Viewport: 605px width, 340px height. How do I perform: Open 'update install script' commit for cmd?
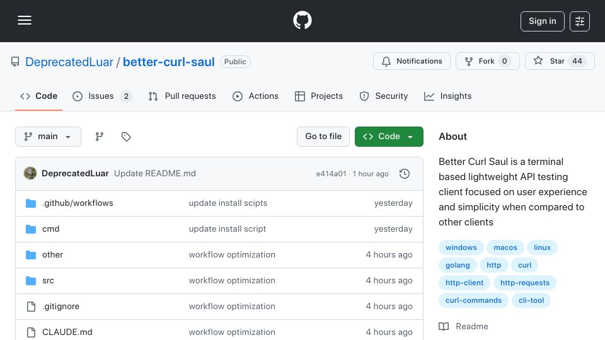click(x=228, y=229)
